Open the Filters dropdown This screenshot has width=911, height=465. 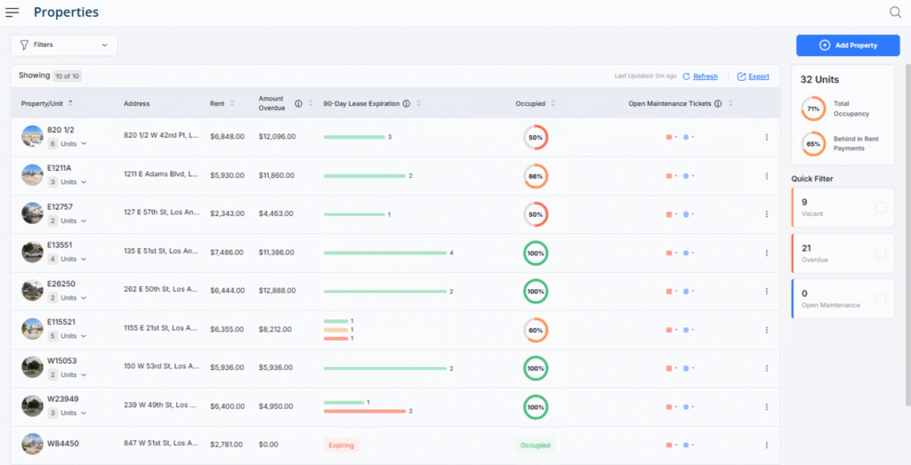point(64,44)
